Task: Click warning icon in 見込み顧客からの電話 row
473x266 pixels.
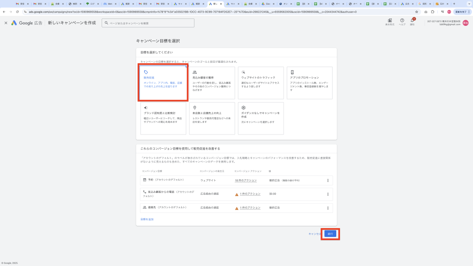Action: (x=237, y=194)
